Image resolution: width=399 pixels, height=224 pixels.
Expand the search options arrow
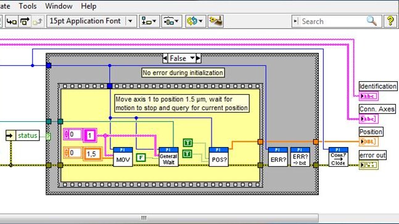pyautogui.click(x=295, y=21)
